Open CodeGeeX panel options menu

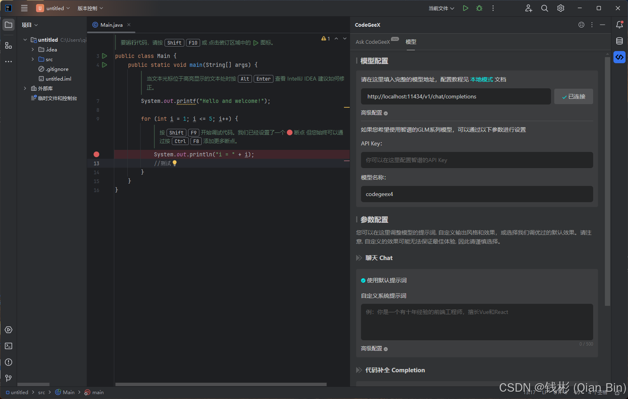coord(592,25)
